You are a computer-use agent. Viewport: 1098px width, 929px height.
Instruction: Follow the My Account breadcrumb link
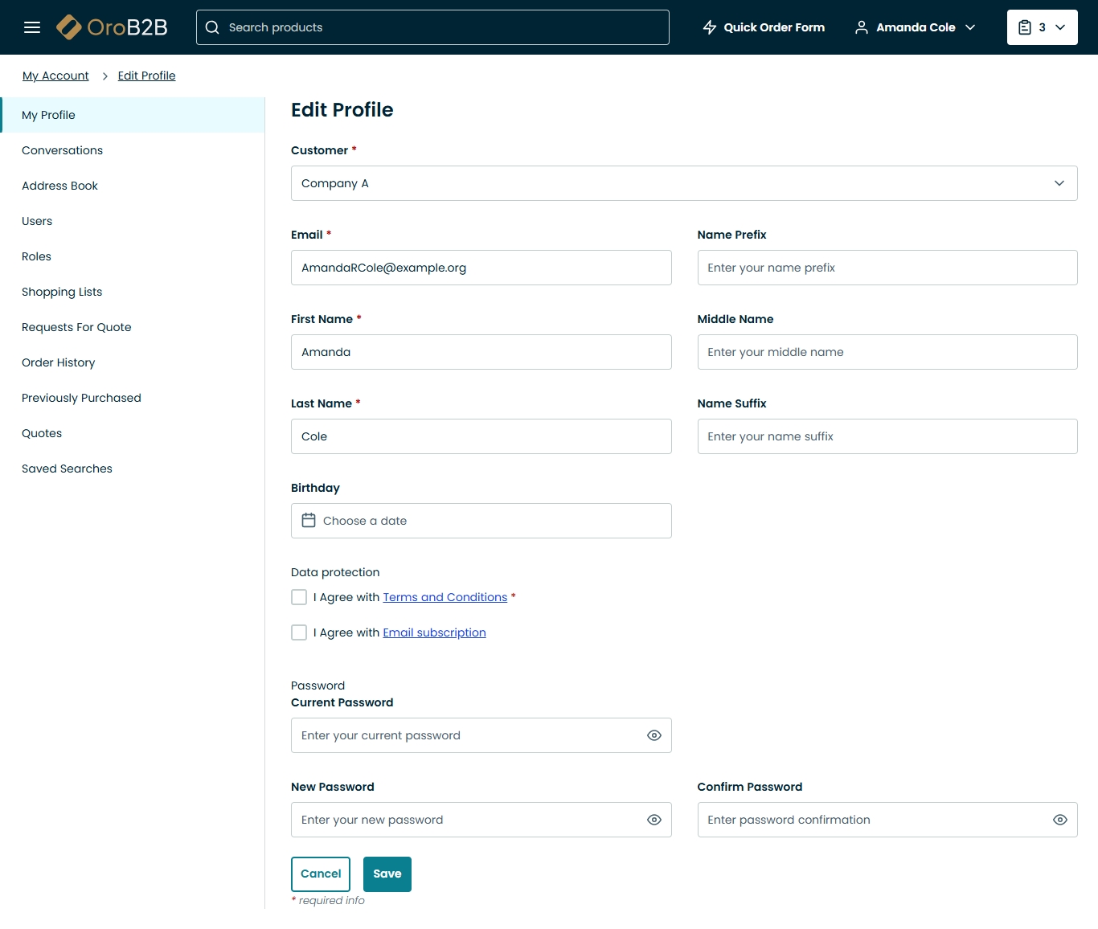click(x=55, y=76)
